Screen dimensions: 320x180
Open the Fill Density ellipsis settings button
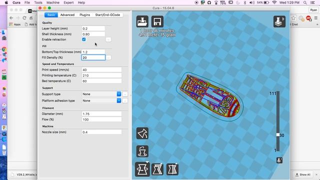(x=108, y=58)
